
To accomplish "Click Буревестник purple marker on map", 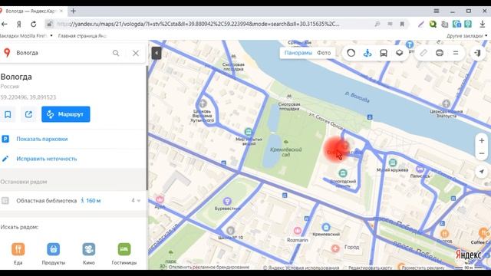I will (228, 201).
